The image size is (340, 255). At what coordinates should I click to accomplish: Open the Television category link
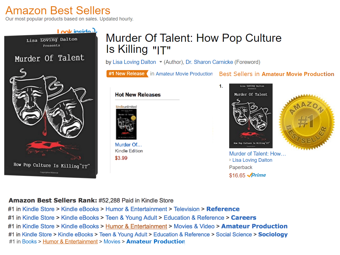point(187,209)
